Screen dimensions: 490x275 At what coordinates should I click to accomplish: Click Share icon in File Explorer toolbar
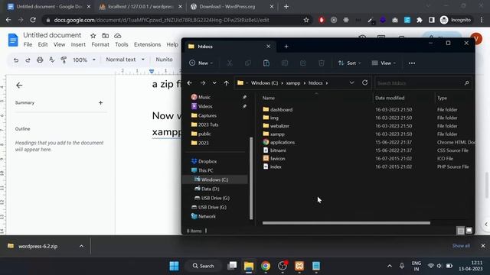click(303, 63)
